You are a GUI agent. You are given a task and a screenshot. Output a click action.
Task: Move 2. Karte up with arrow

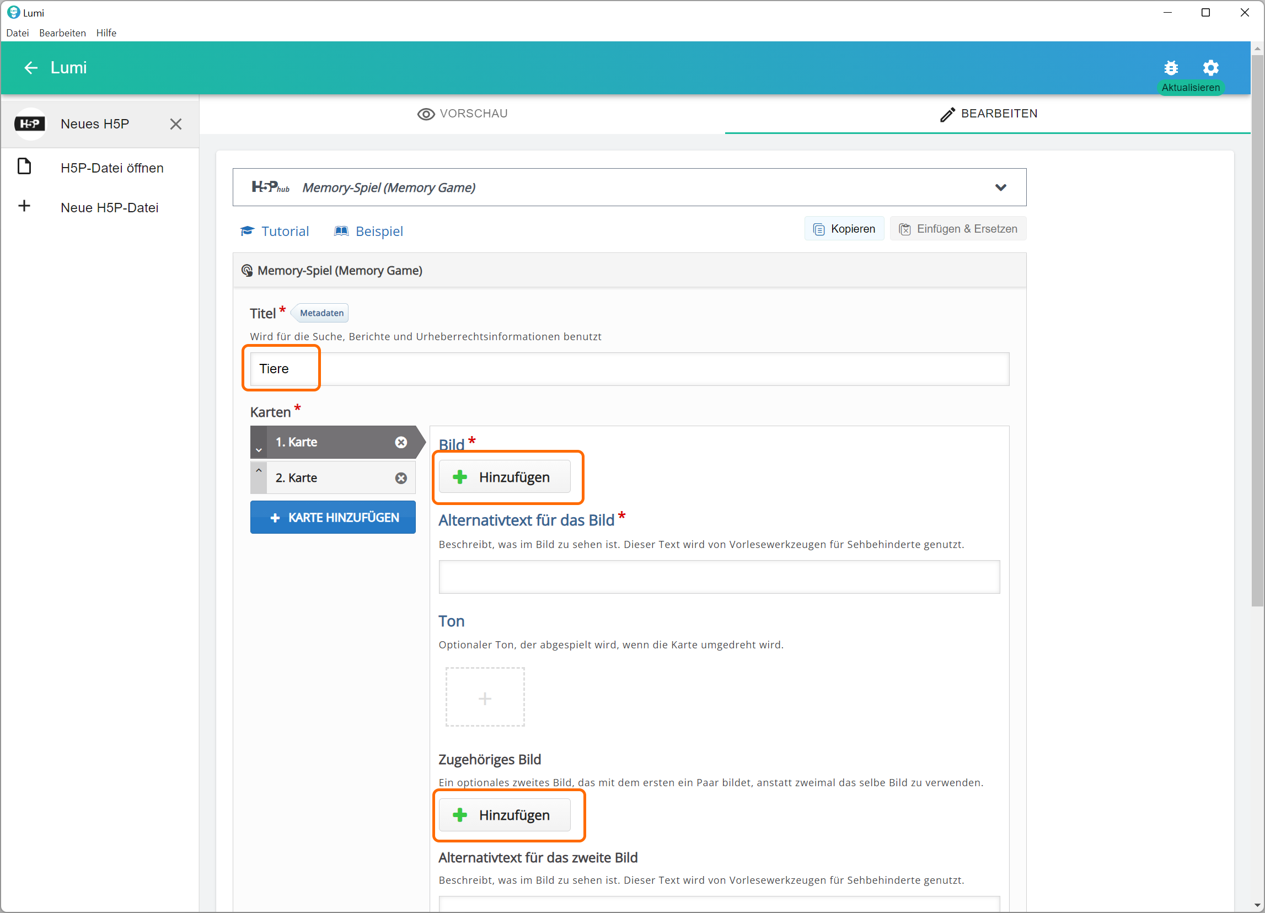(x=259, y=471)
